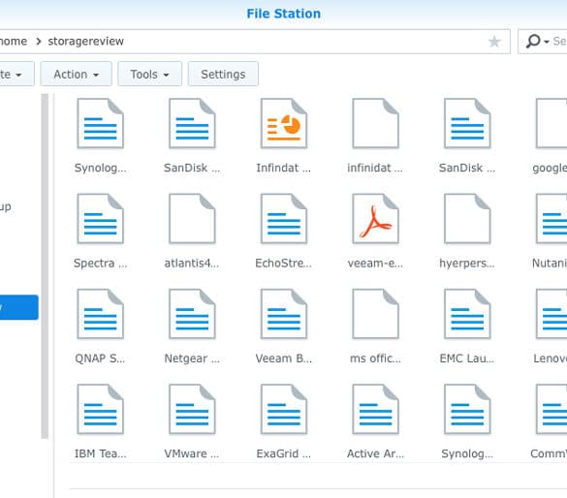Select the ExaGrid document file
This screenshot has width=567, height=498.
[x=284, y=409]
